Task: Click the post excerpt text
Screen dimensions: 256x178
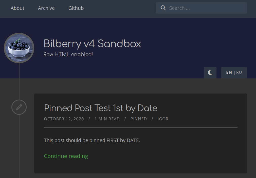Action: point(92,140)
